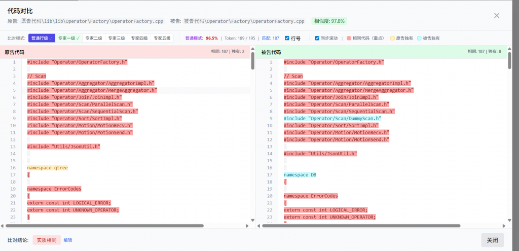Click line 9 DummyScan.h include in defendant code
Image resolution: width=519 pixels, height=251 pixels.
click(x=332, y=118)
